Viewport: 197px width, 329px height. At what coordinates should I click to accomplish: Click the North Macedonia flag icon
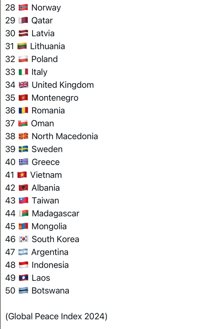[x=23, y=137]
